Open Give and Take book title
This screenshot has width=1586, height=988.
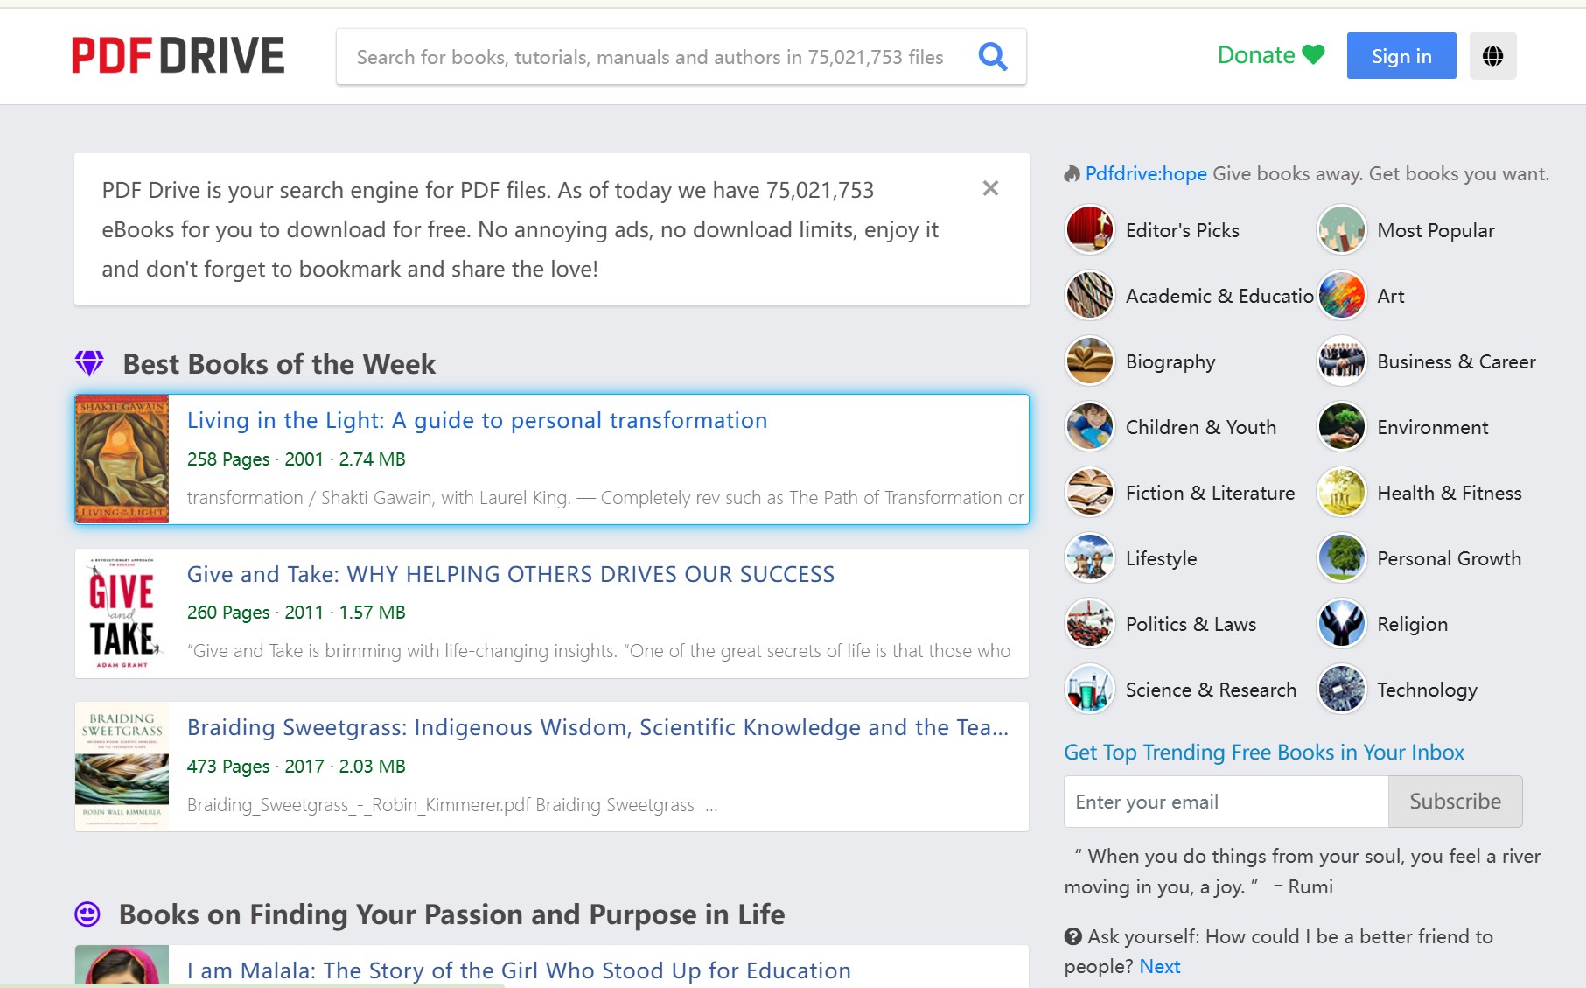click(511, 574)
